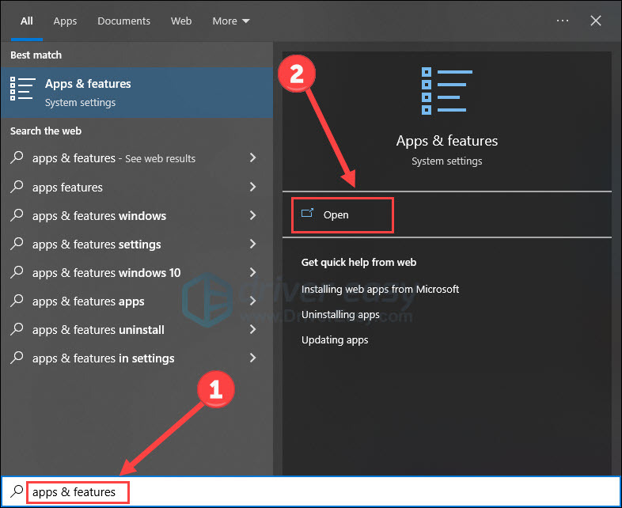Expand chevron for 'apps & features windows' row

click(252, 215)
